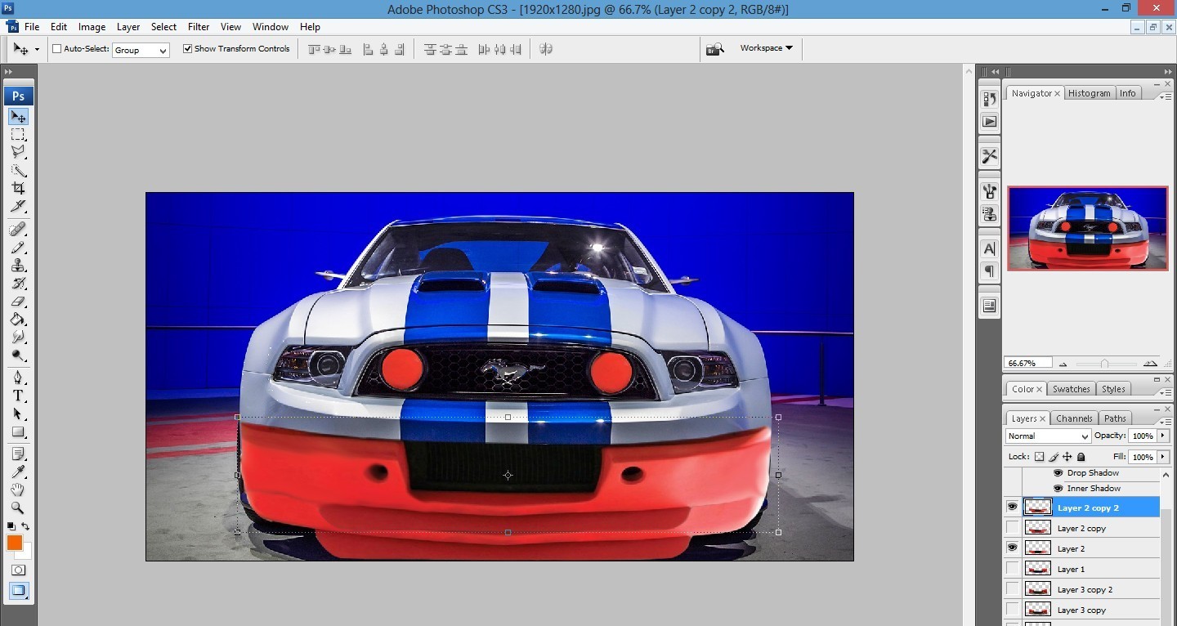Select the Clone Stamp tool
1177x626 pixels.
coord(18,265)
